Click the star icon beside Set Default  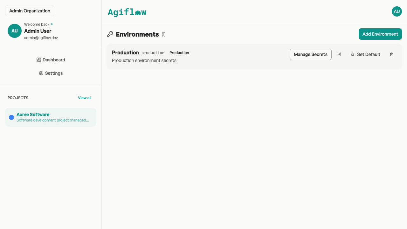(352, 54)
